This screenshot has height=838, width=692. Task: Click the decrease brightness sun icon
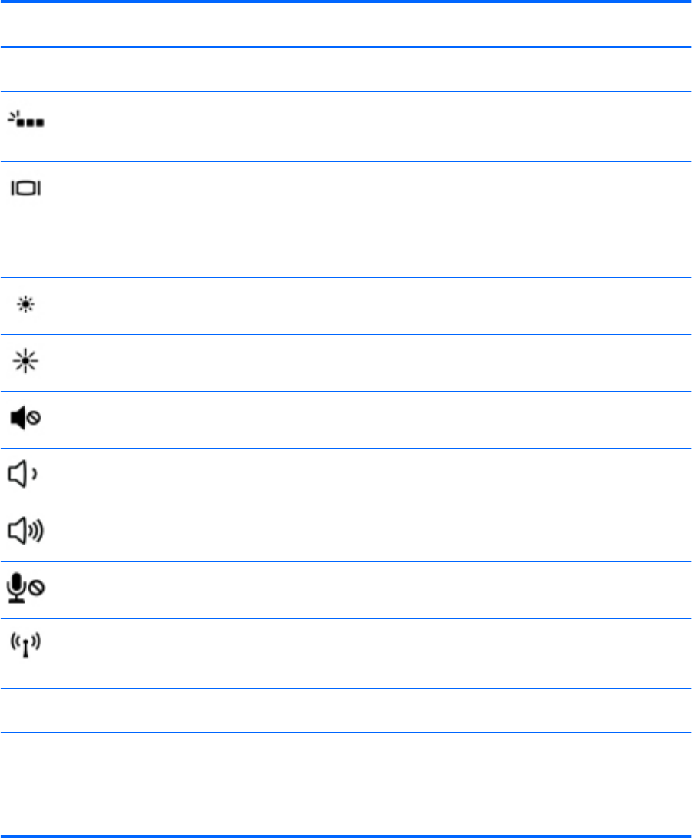(27, 306)
